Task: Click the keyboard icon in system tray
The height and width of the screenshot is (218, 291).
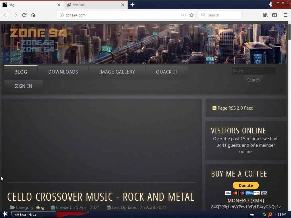Action: coord(252,215)
